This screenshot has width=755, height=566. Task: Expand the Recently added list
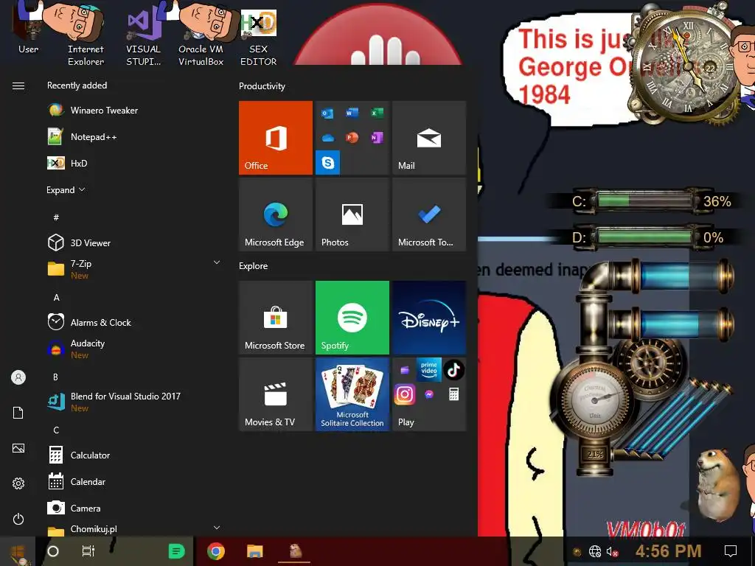point(66,189)
